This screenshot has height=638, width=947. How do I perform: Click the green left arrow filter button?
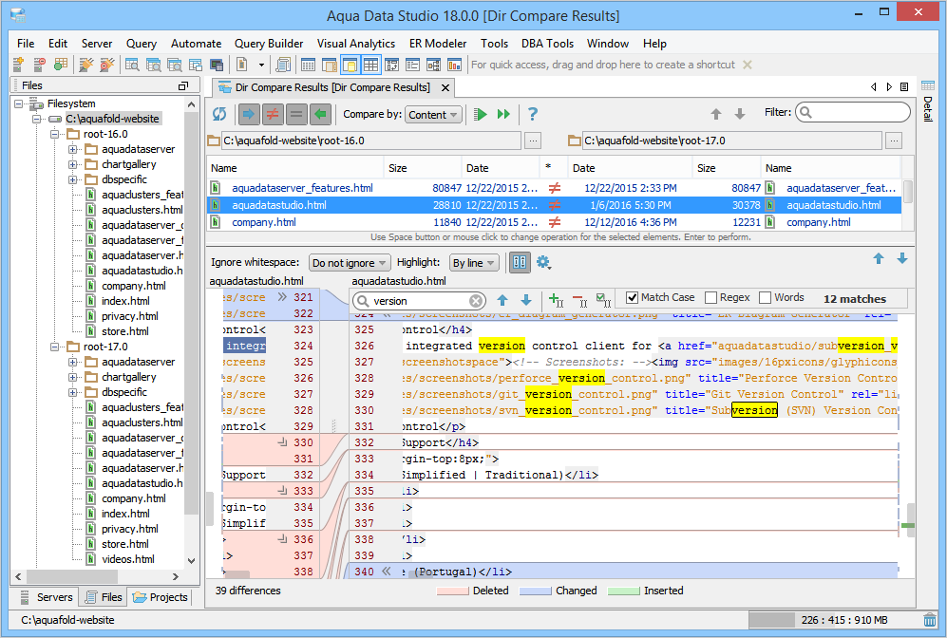[321, 114]
